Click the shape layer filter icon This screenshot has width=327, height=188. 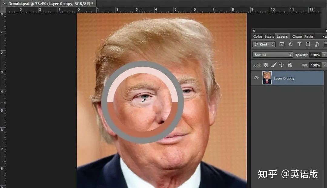(308, 44)
